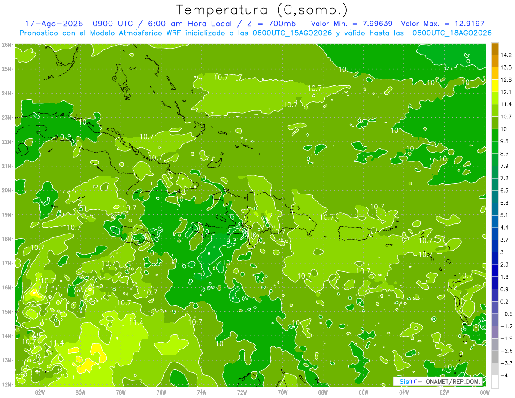Click the initialization time "0600UTC_15AGO2026"
The width and height of the screenshot is (515, 398).
[x=292, y=33]
